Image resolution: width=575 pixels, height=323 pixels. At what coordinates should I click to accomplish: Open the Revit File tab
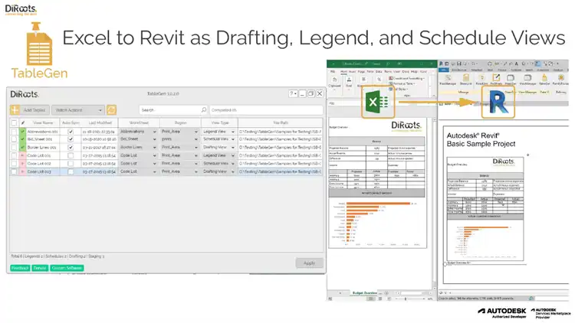[x=444, y=70]
